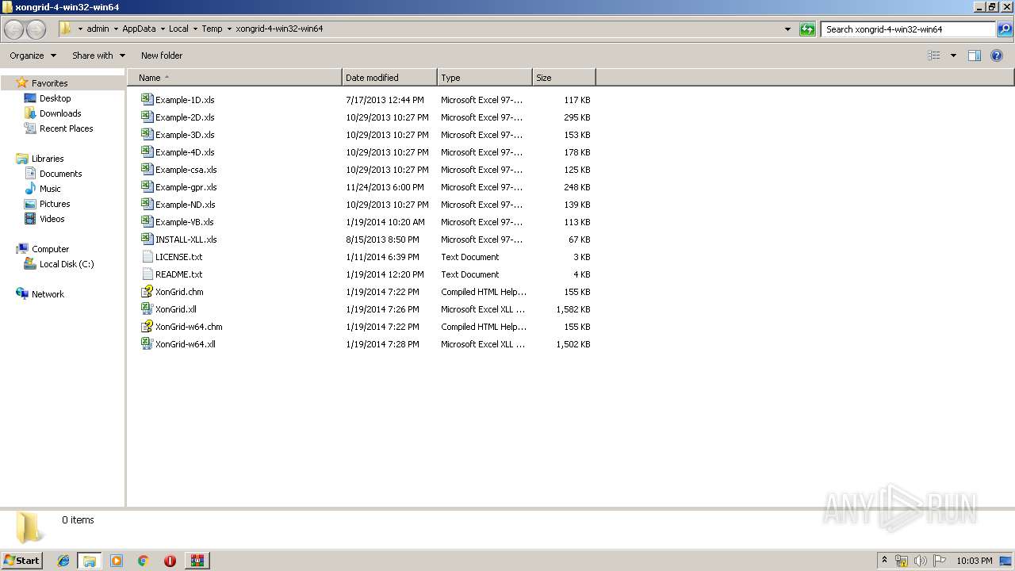
Task: Open the Organize dropdown menu
Action: point(33,56)
